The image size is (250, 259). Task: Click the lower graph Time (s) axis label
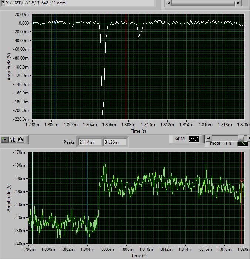coord(139,256)
